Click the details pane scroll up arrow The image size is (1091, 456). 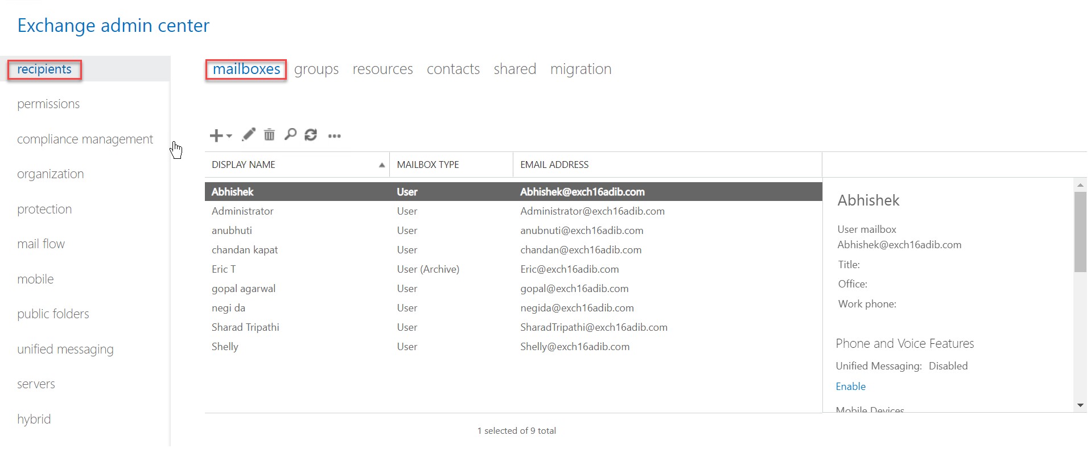[x=1080, y=185]
